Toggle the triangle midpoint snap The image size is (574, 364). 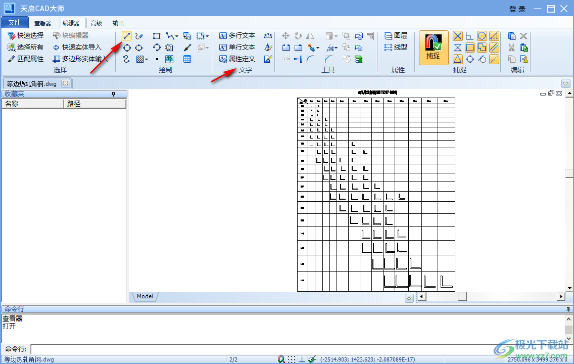(x=458, y=59)
